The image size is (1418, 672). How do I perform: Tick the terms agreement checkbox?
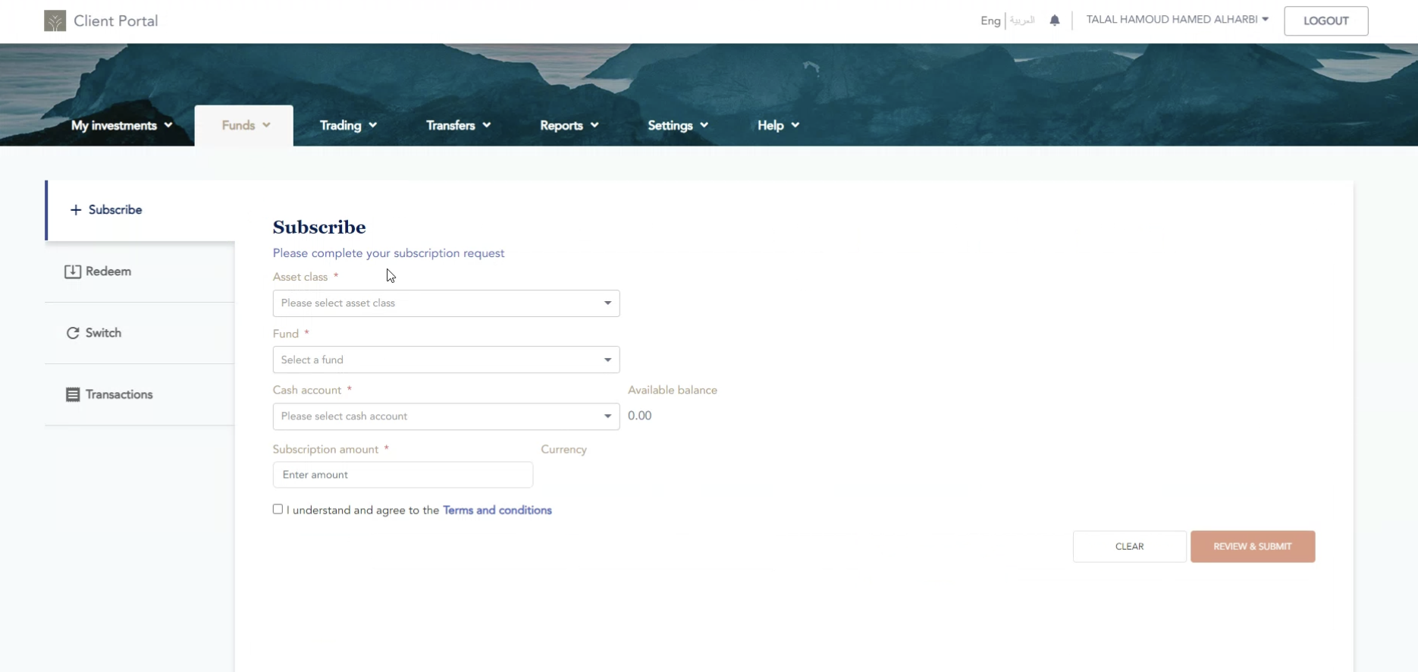click(x=278, y=510)
